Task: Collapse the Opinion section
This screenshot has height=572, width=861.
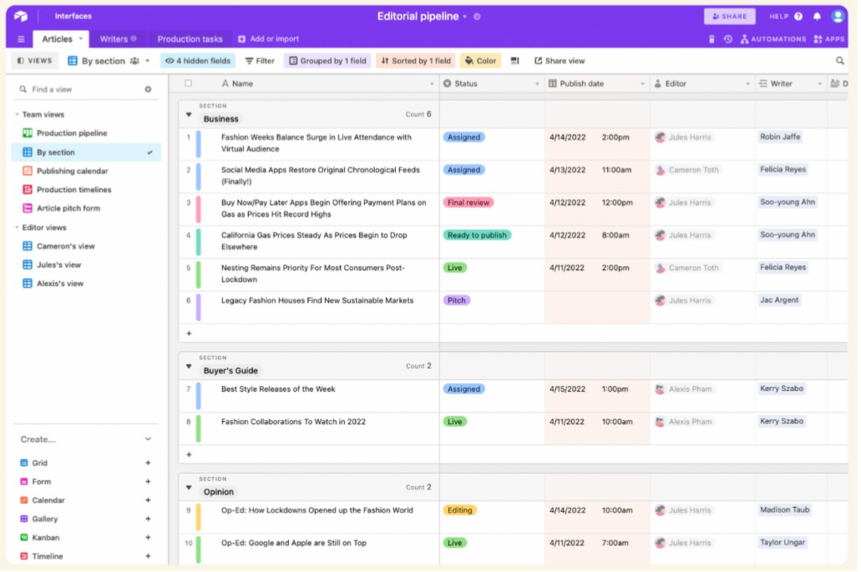Action: (x=190, y=487)
